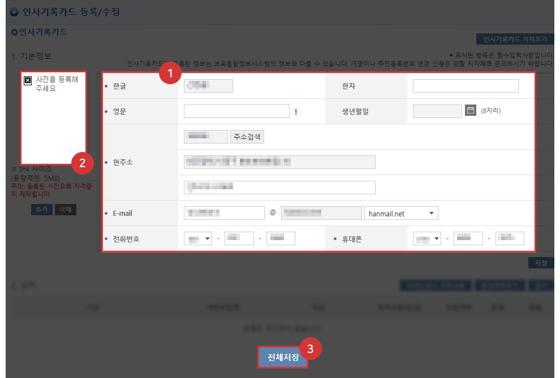The width and height of the screenshot is (560, 378).
Task: Open address search with 주소검색 button
Action: [x=247, y=136]
